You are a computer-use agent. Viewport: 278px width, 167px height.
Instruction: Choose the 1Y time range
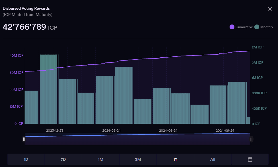click(175, 159)
